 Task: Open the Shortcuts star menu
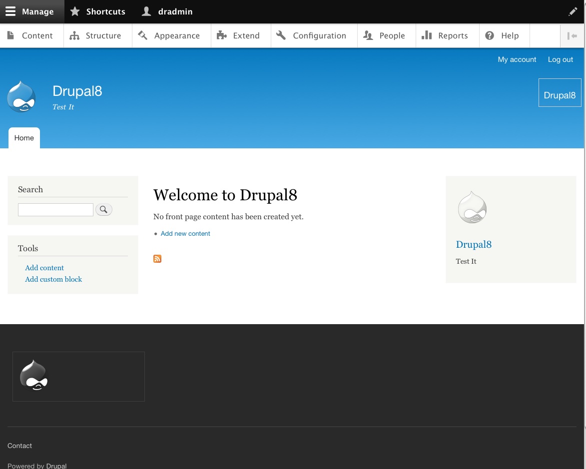[x=98, y=11]
